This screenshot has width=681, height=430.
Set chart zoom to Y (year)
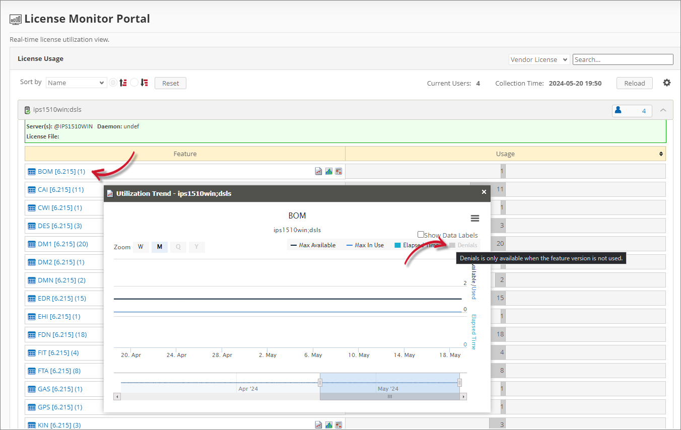tap(197, 247)
